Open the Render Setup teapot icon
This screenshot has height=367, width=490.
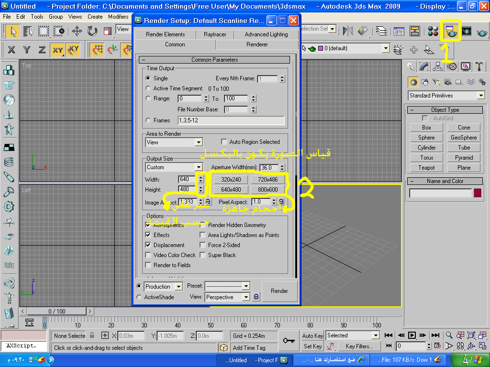coord(451,31)
